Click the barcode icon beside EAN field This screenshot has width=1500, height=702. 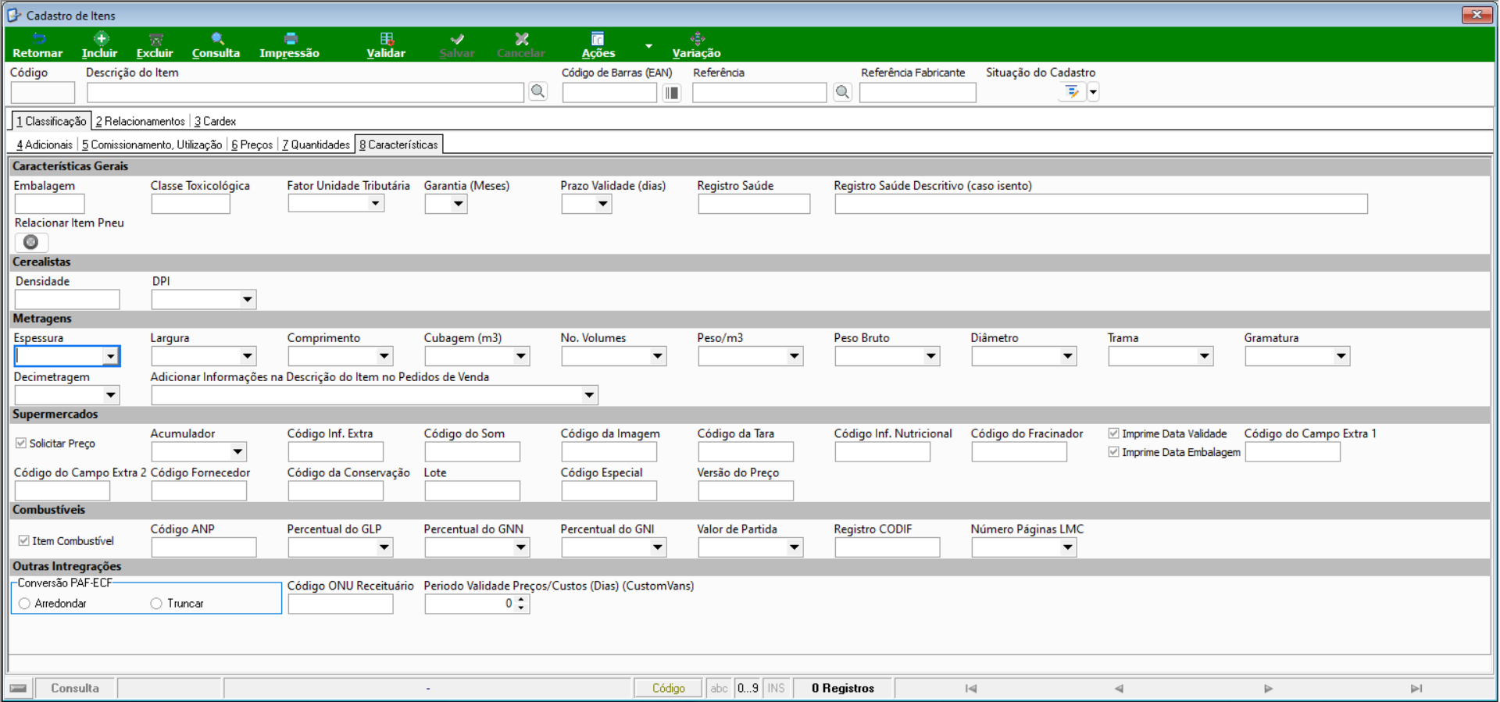coord(672,93)
